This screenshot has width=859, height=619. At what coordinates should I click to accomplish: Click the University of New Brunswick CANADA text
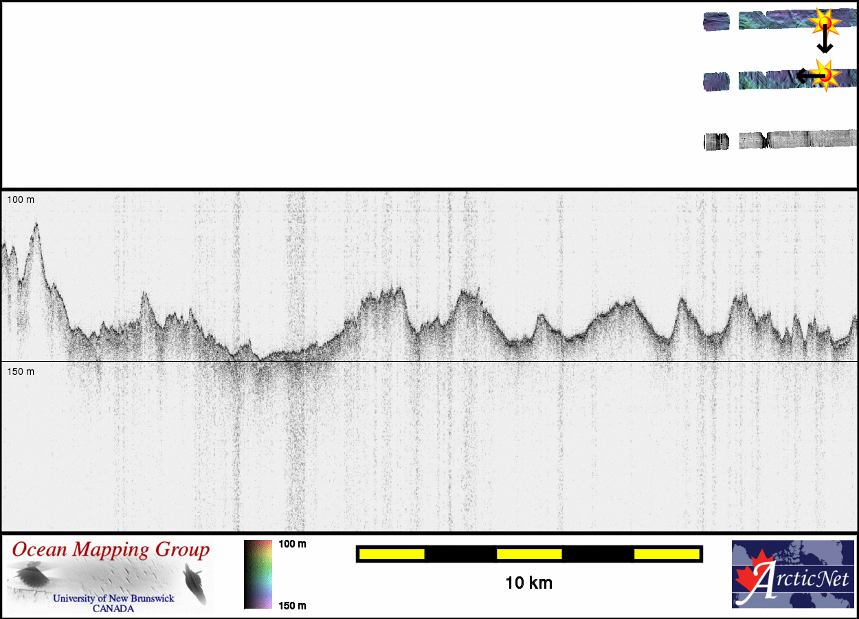pos(113,603)
